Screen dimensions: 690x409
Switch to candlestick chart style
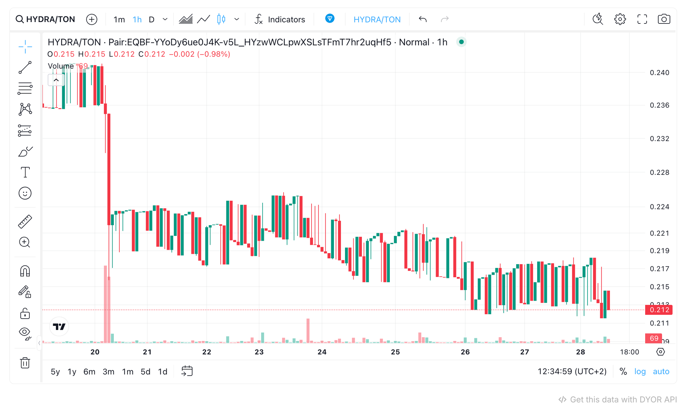click(221, 19)
